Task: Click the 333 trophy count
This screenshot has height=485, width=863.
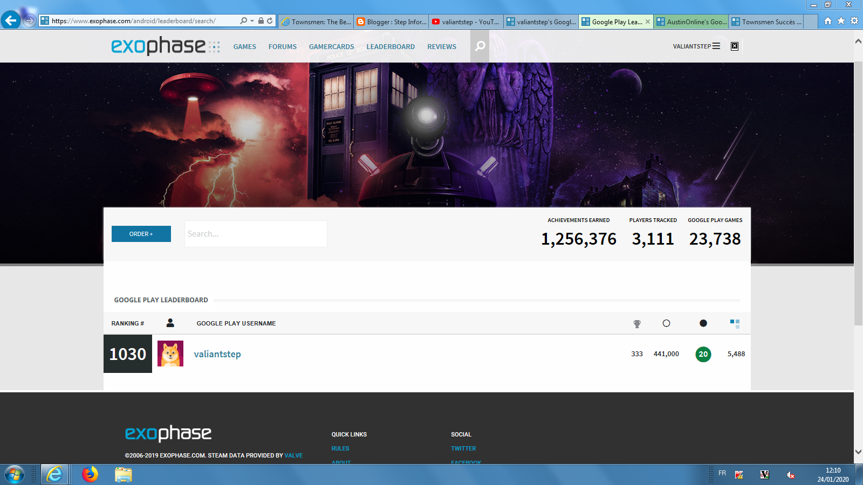Action: click(x=637, y=354)
